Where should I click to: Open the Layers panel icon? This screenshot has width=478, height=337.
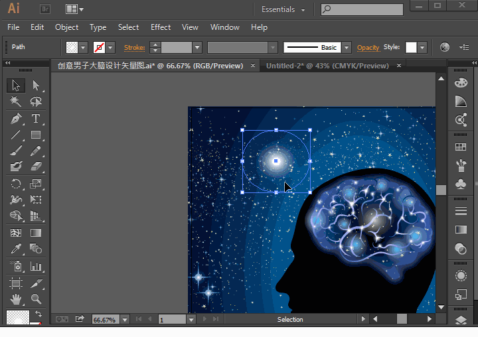tap(461, 320)
